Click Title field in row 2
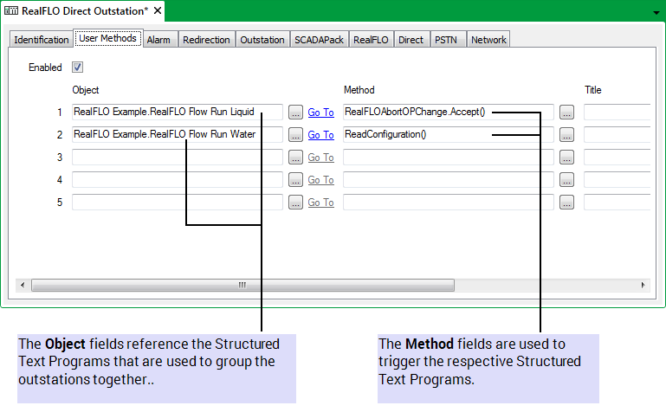 pyautogui.click(x=618, y=134)
